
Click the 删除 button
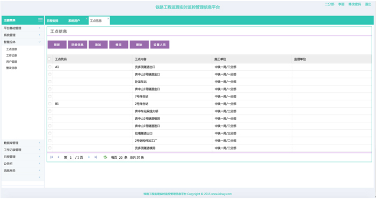(139, 45)
